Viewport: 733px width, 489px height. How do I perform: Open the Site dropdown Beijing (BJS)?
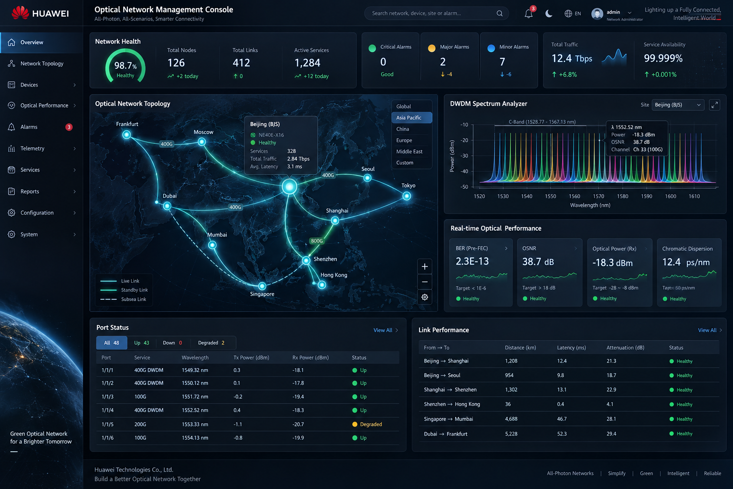[x=678, y=105]
